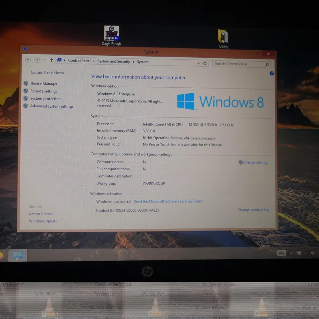The image size is (319, 319).
Task: Expand the recent locations dropdown arrow
Action: [44, 60]
